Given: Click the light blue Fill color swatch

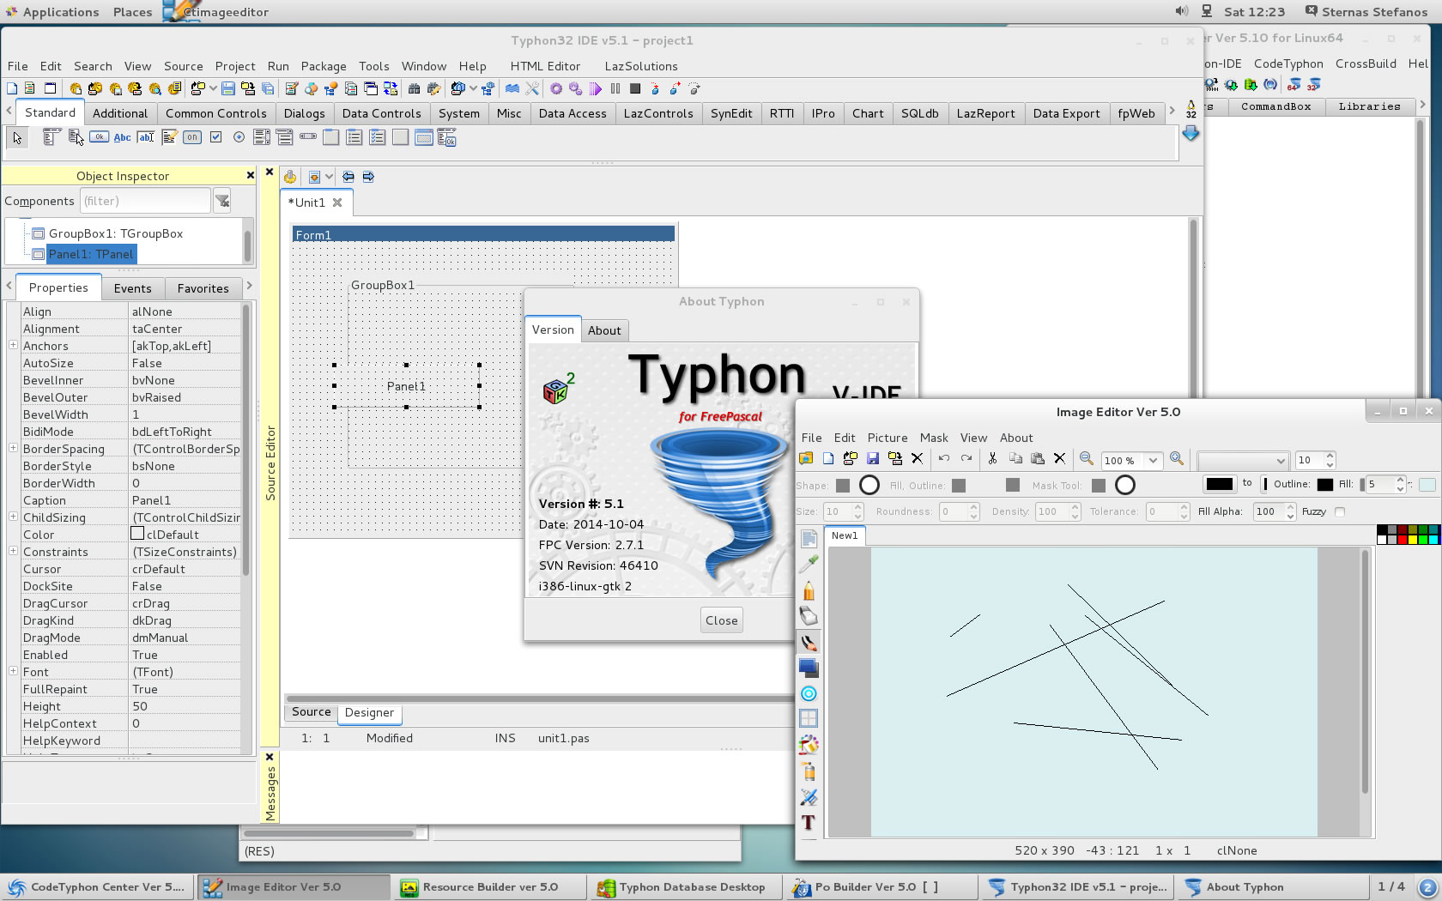Looking at the screenshot, I should [x=1427, y=484].
